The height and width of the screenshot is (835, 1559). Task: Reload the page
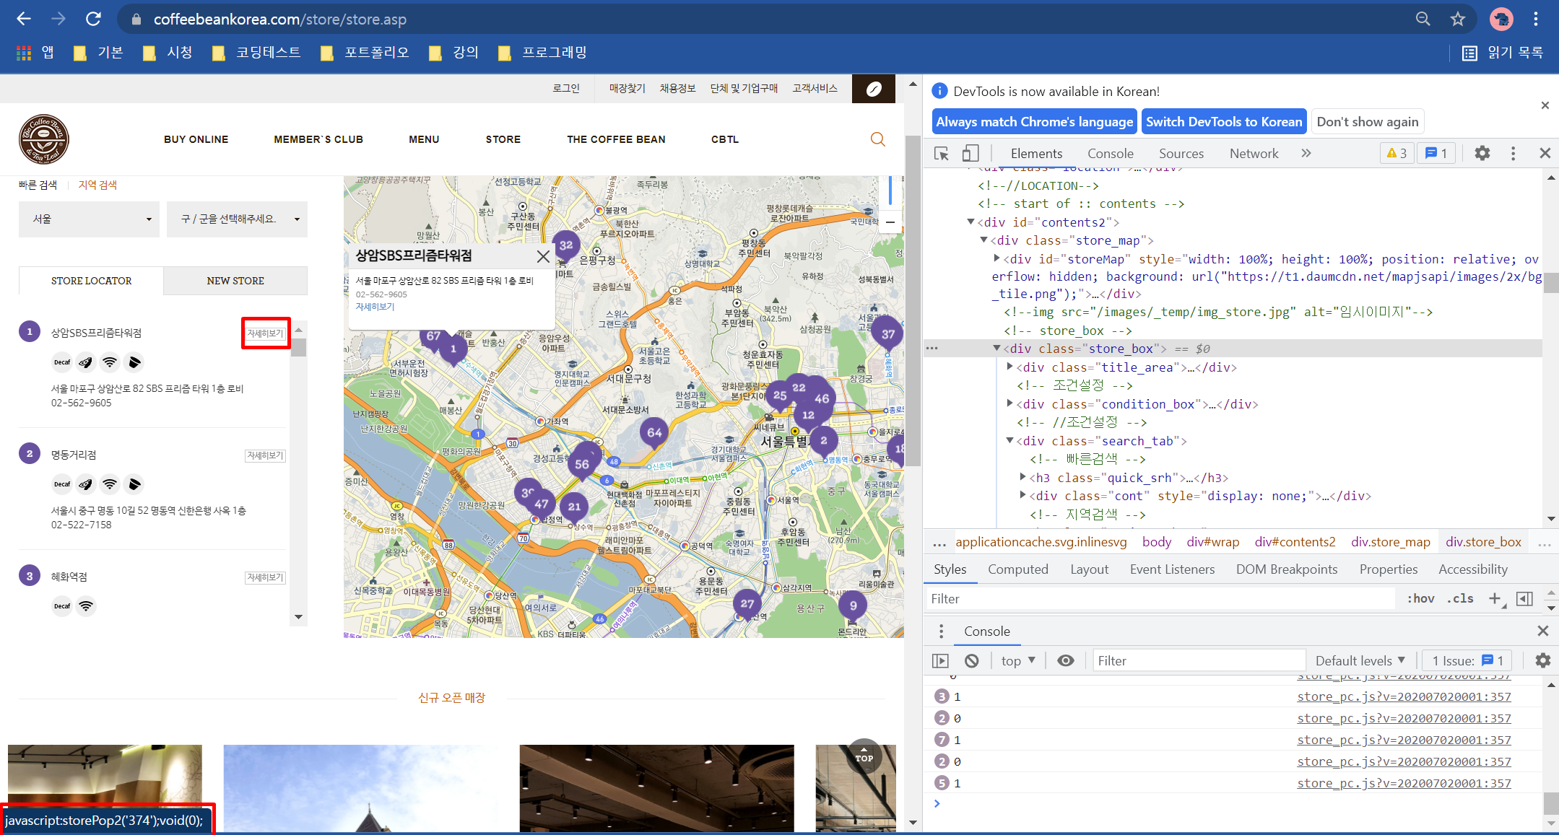click(93, 19)
